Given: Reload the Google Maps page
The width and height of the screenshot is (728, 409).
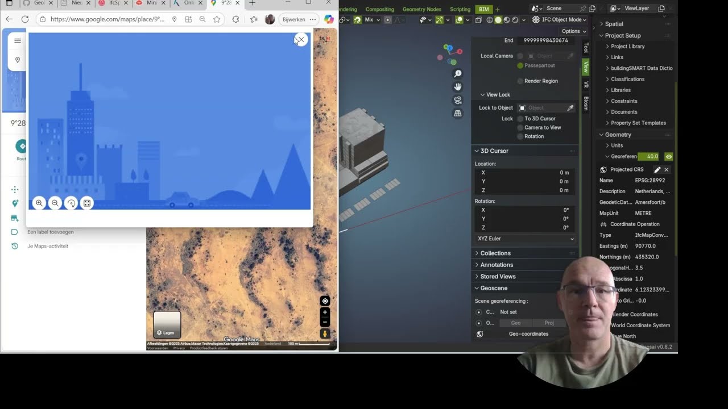Looking at the screenshot, I should 25,19.
